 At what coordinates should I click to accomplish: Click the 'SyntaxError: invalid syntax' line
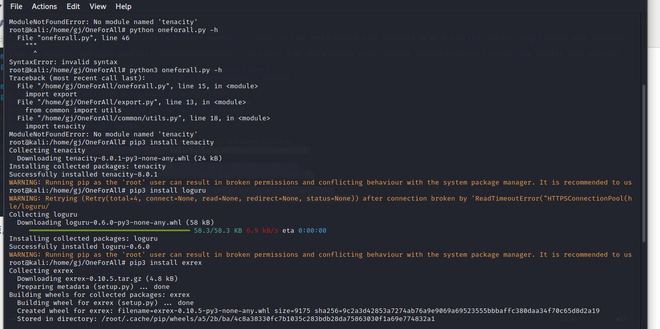63,62
